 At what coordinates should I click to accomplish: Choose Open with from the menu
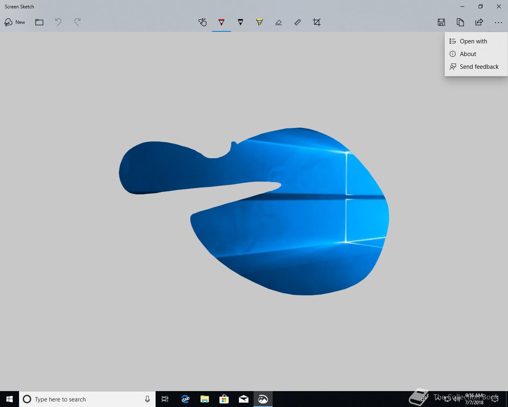(476, 41)
